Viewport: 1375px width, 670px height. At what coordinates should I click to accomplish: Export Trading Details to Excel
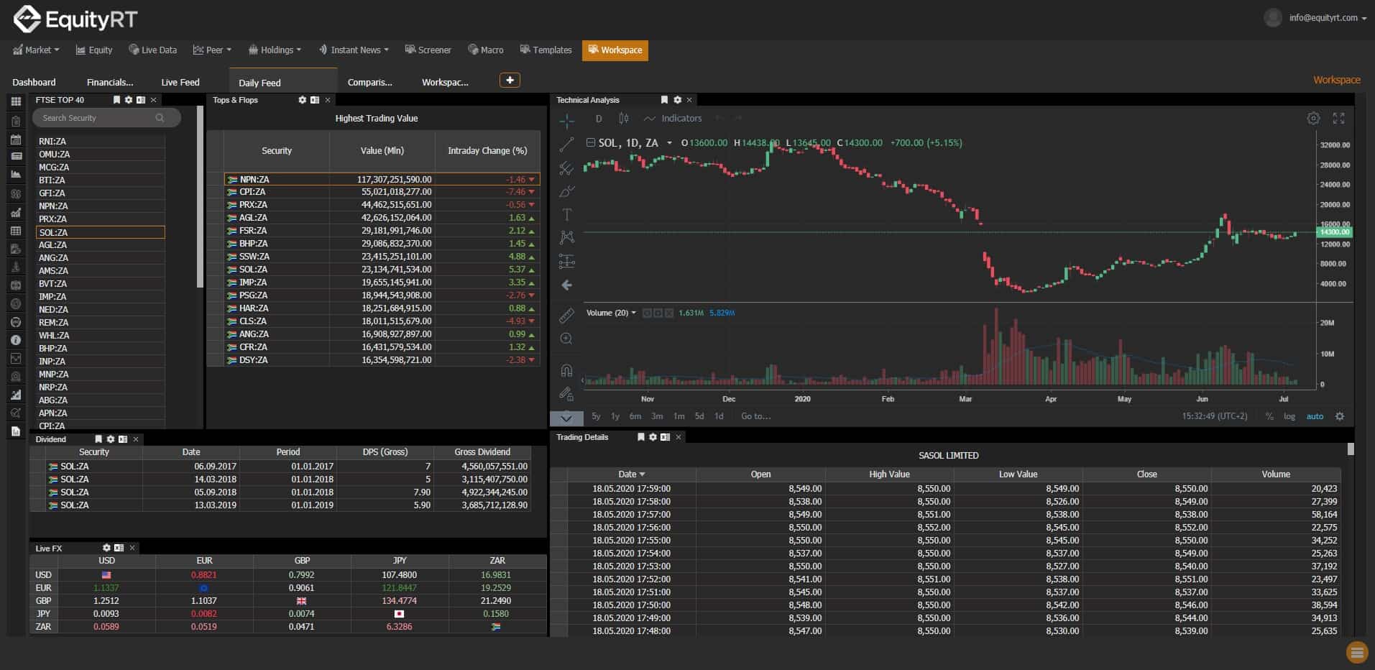click(x=665, y=437)
